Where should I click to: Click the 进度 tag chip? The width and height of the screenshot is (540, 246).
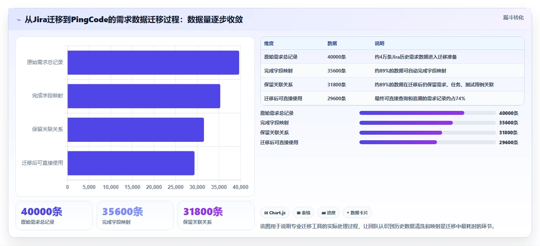328,213
